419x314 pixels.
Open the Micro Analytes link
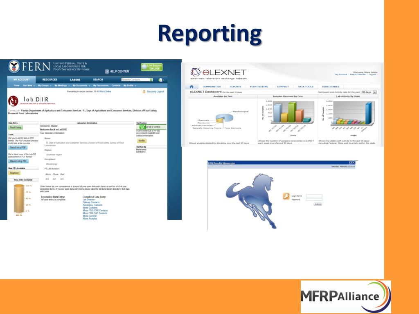coord(90,219)
